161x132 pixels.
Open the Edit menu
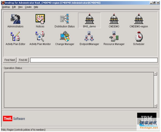click(x=14, y=7)
